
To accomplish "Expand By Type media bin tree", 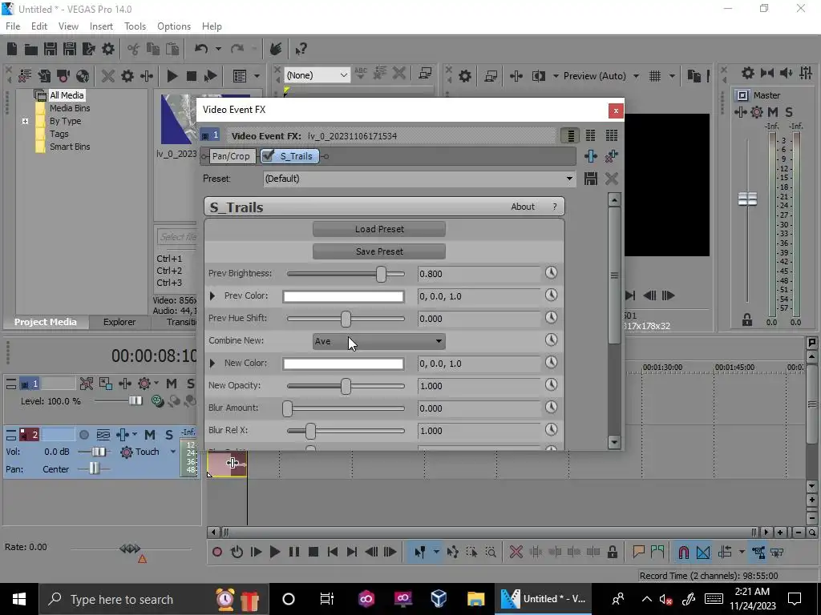I will click(25, 121).
